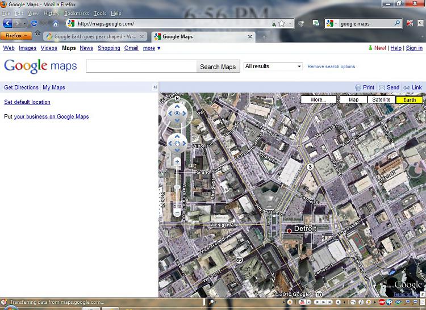Image resolution: width=426 pixels, height=310 pixels.
Task: Click the Adblock Plus ABP icon
Action: click(x=382, y=302)
